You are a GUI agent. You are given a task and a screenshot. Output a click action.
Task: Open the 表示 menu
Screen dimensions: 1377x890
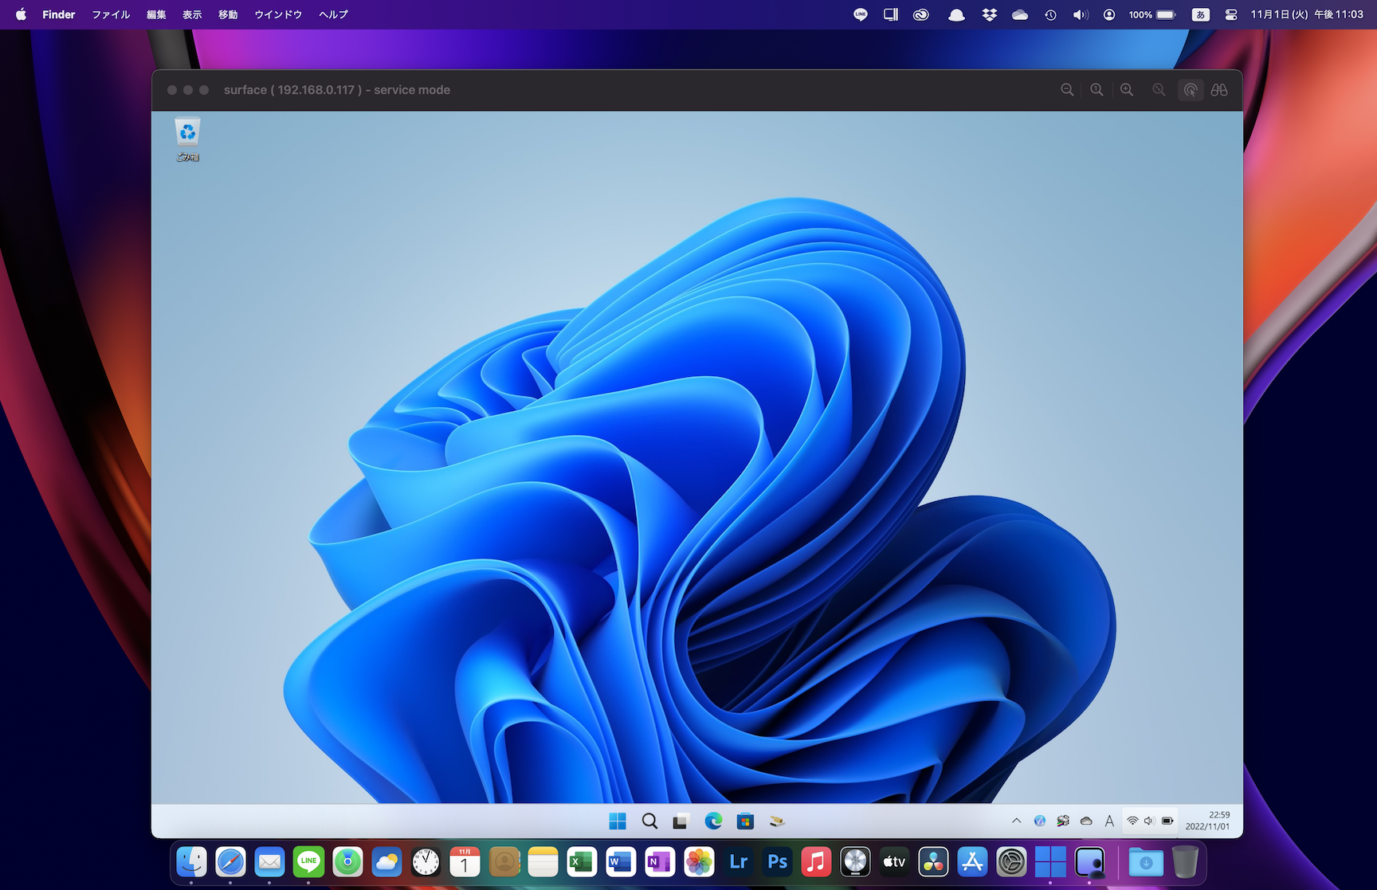pyautogui.click(x=192, y=14)
